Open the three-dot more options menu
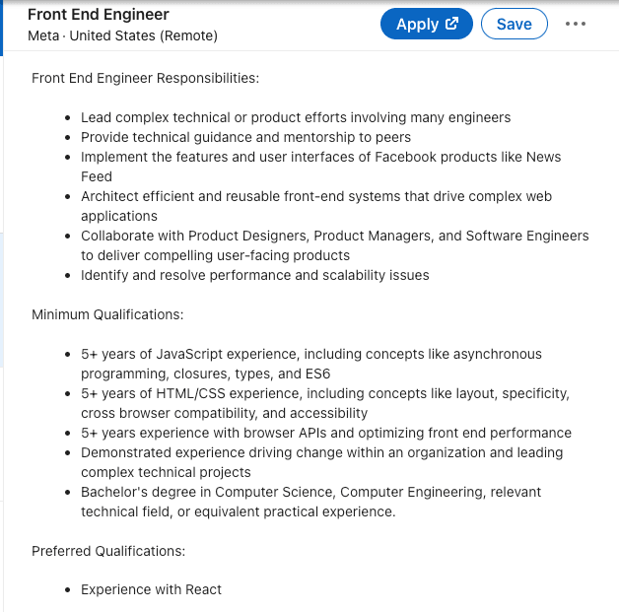Image resolution: width=619 pixels, height=612 pixels. [576, 25]
